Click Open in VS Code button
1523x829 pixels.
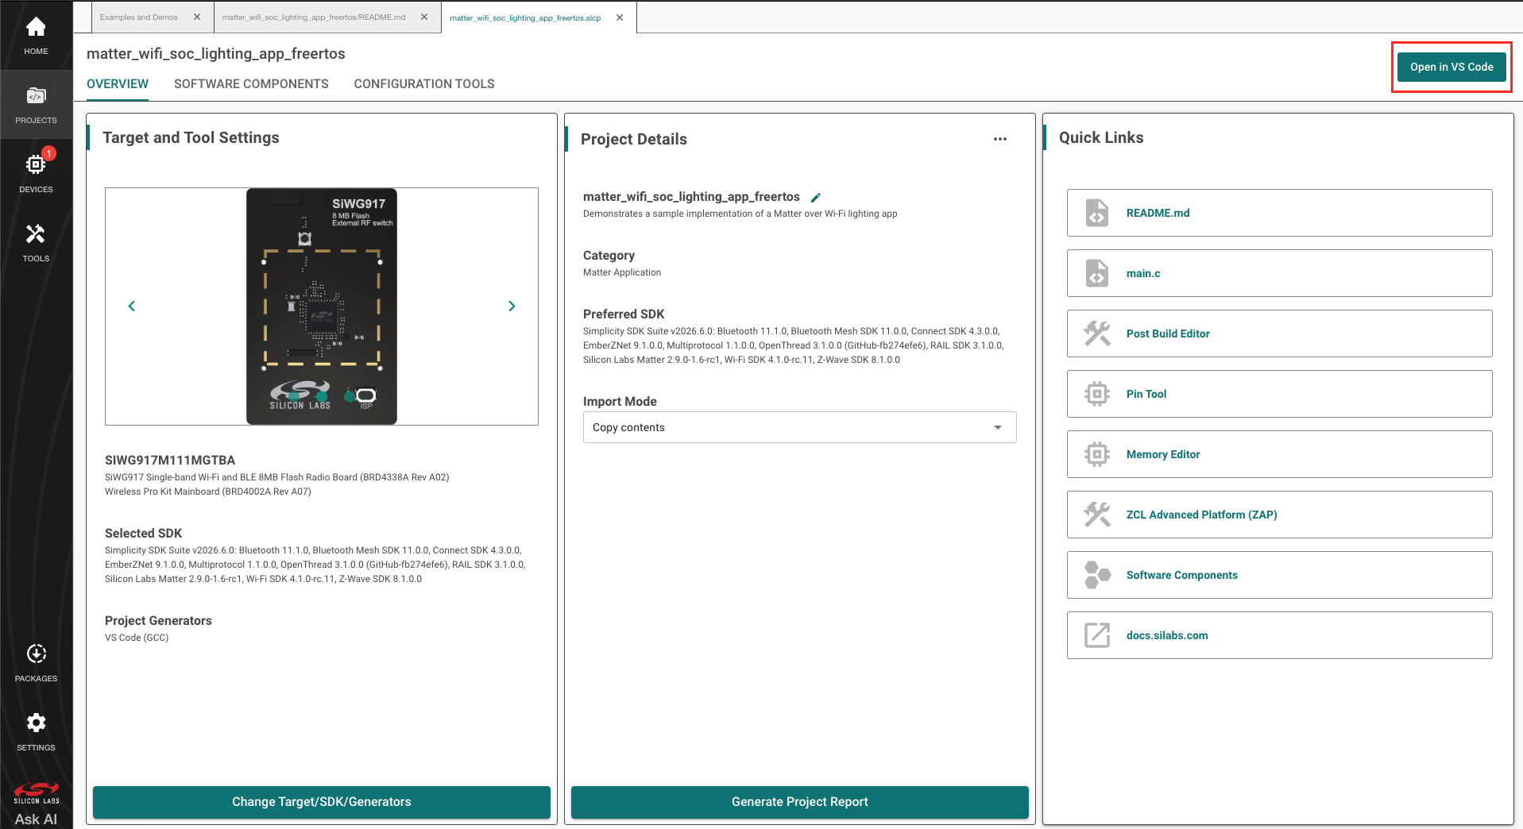[1451, 67]
